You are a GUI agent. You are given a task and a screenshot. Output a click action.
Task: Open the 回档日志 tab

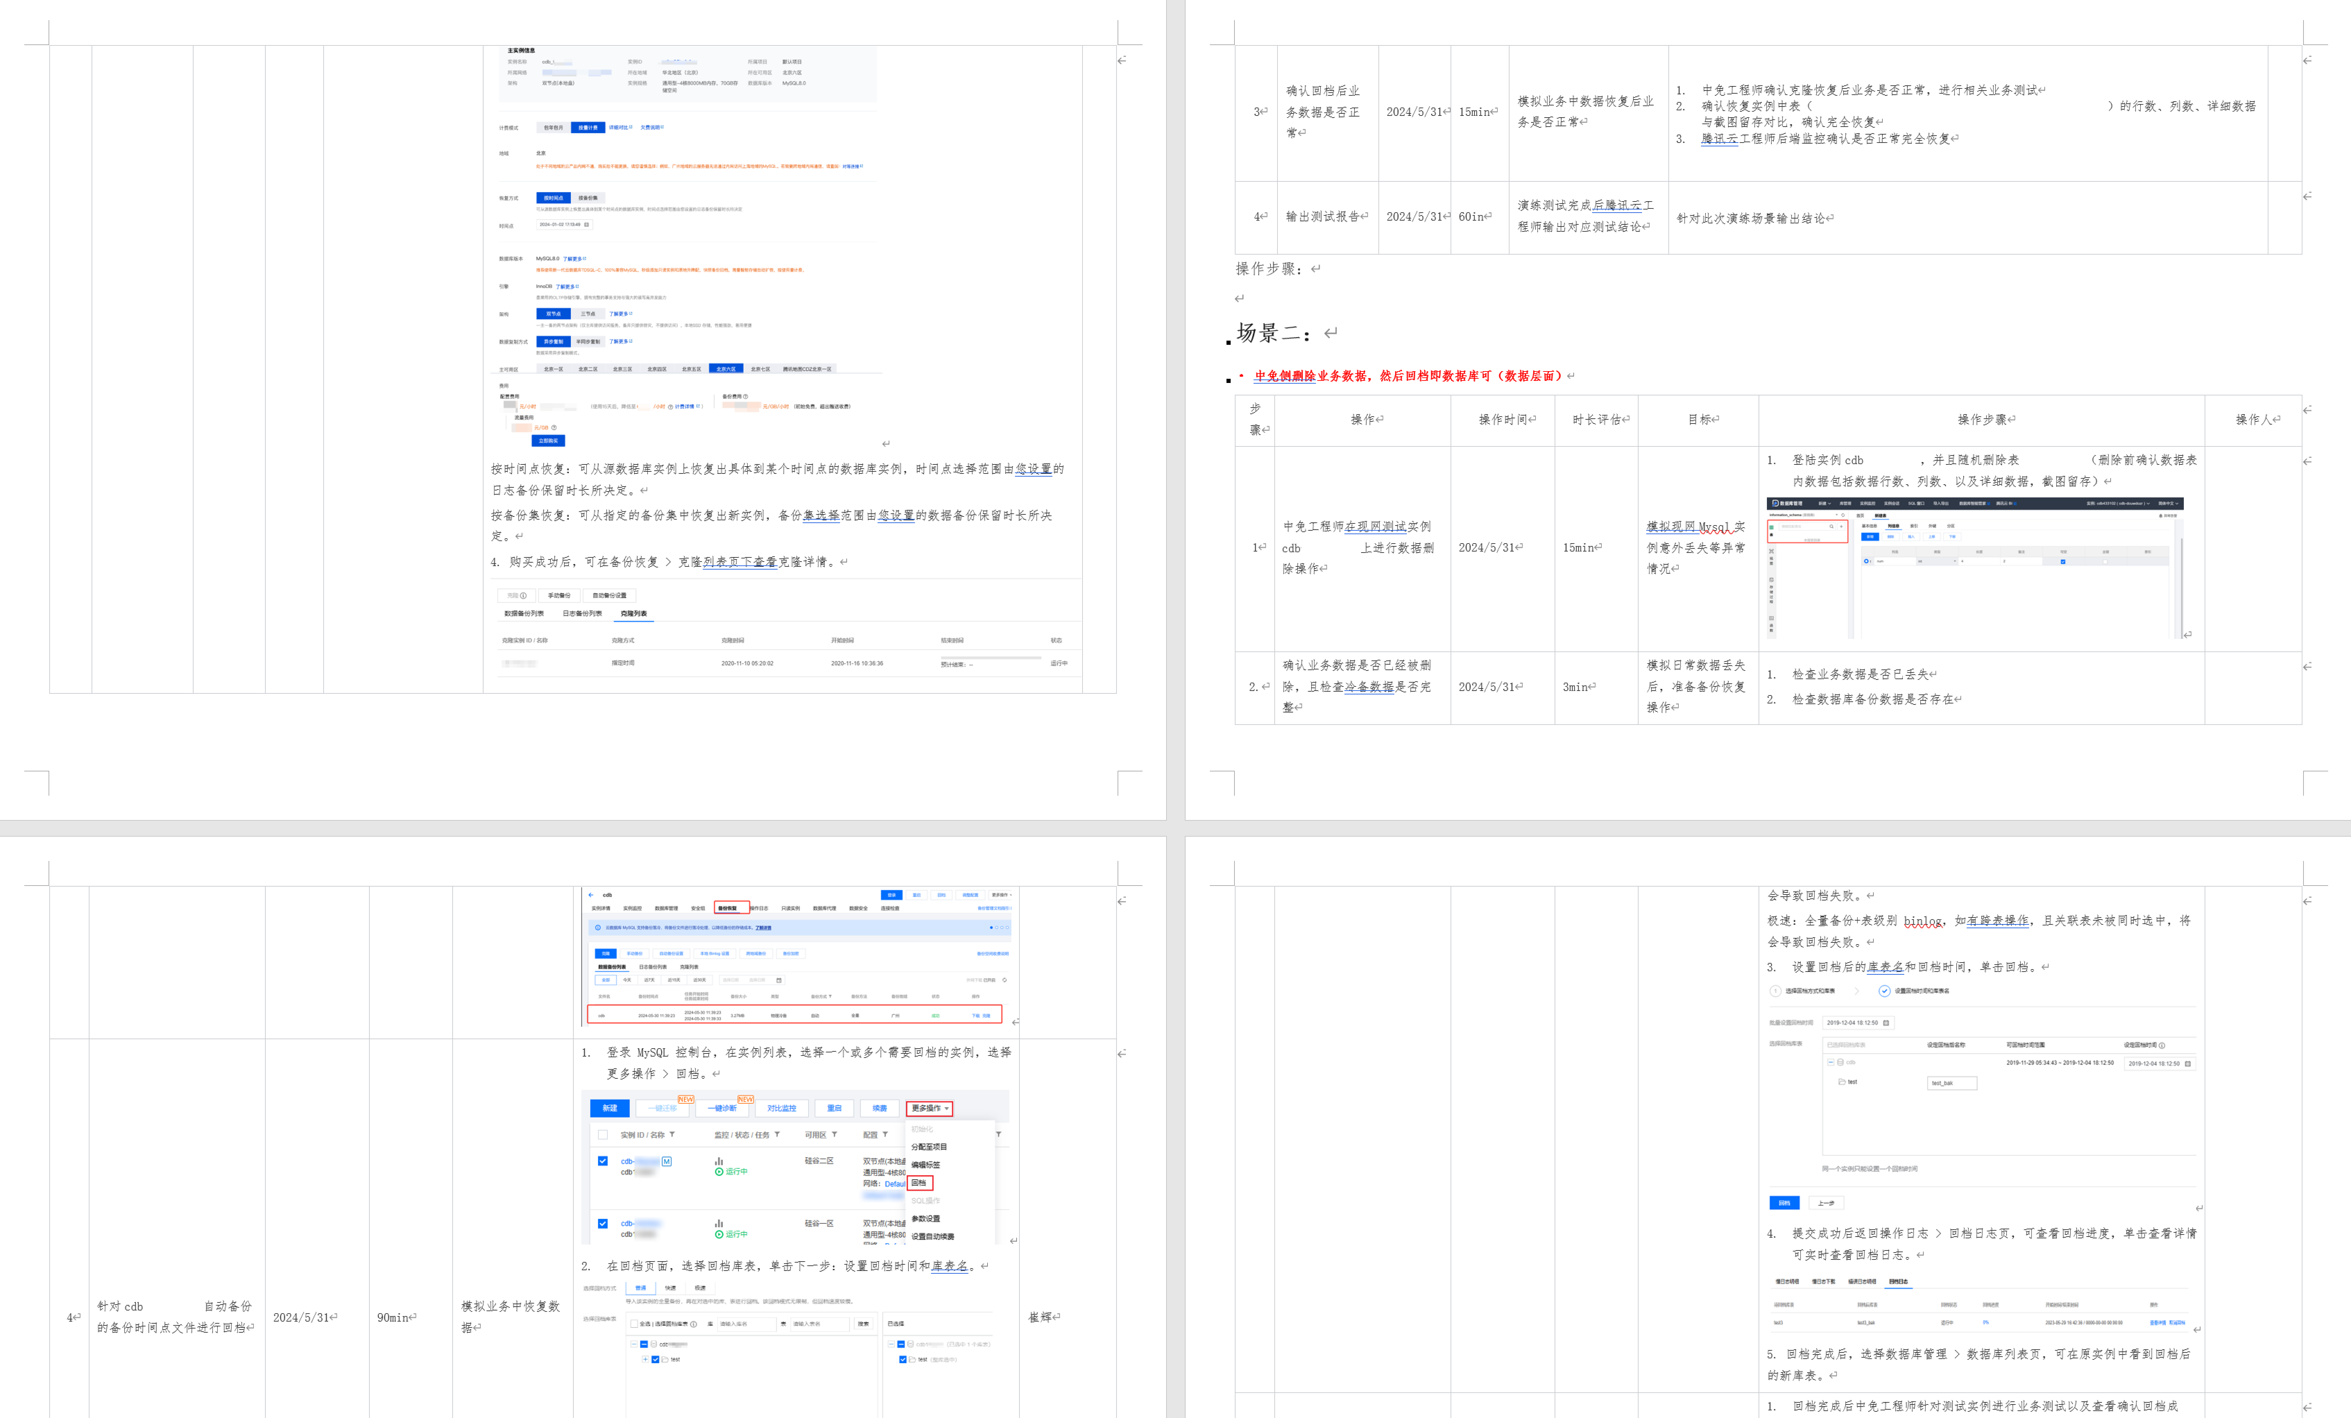(1899, 1282)
